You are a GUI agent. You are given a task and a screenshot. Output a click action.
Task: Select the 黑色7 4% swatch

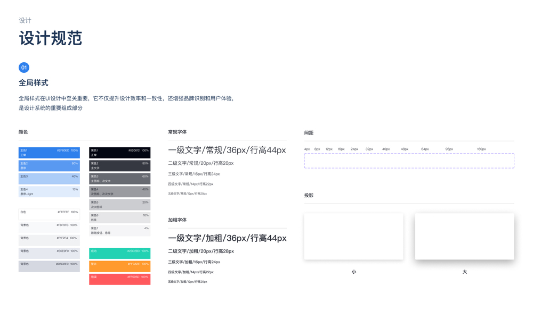119,231
